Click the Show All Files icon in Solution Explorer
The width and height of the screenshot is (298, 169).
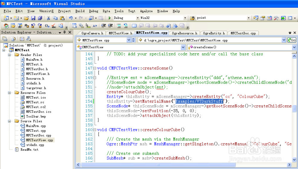point(13,39)
